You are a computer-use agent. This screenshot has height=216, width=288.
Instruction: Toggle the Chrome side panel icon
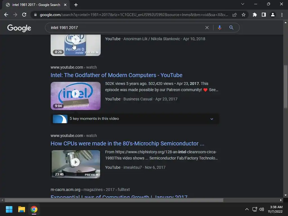[x=264, y=15]
